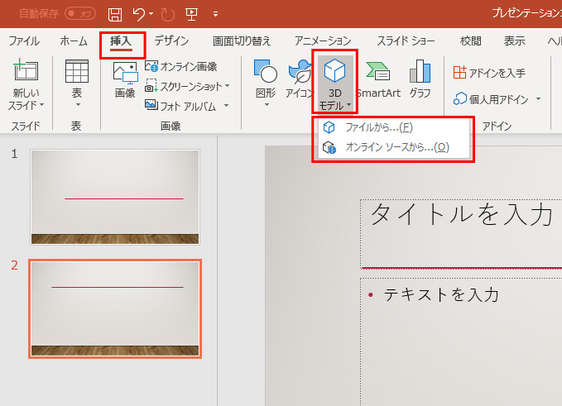
Task: Insert a table using the 表 icon
Action: [x=77, y=73]
